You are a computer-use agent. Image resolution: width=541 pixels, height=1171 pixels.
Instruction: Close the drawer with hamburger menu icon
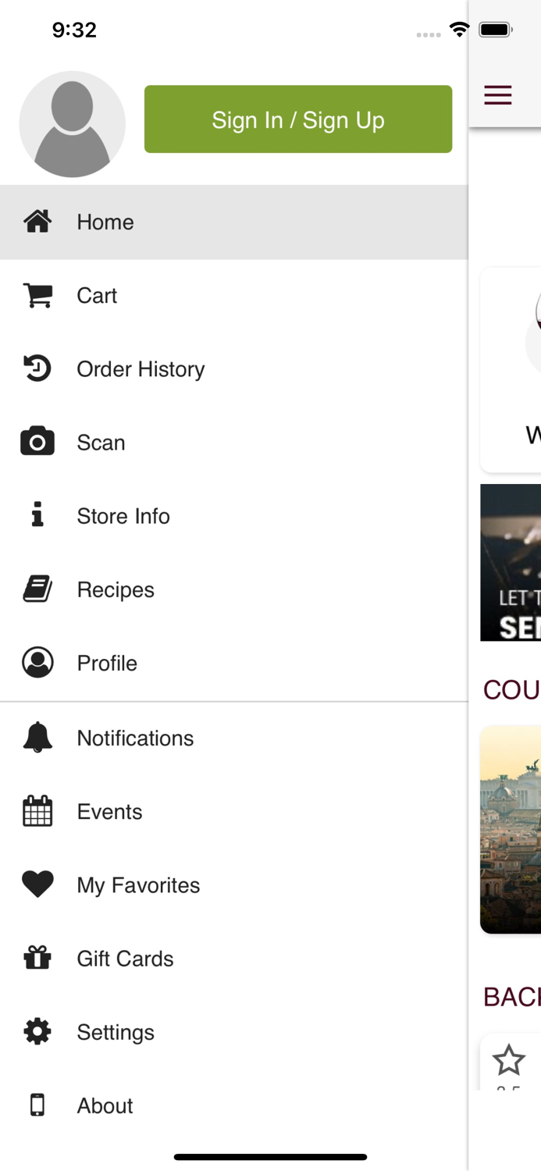click(498, 95)
